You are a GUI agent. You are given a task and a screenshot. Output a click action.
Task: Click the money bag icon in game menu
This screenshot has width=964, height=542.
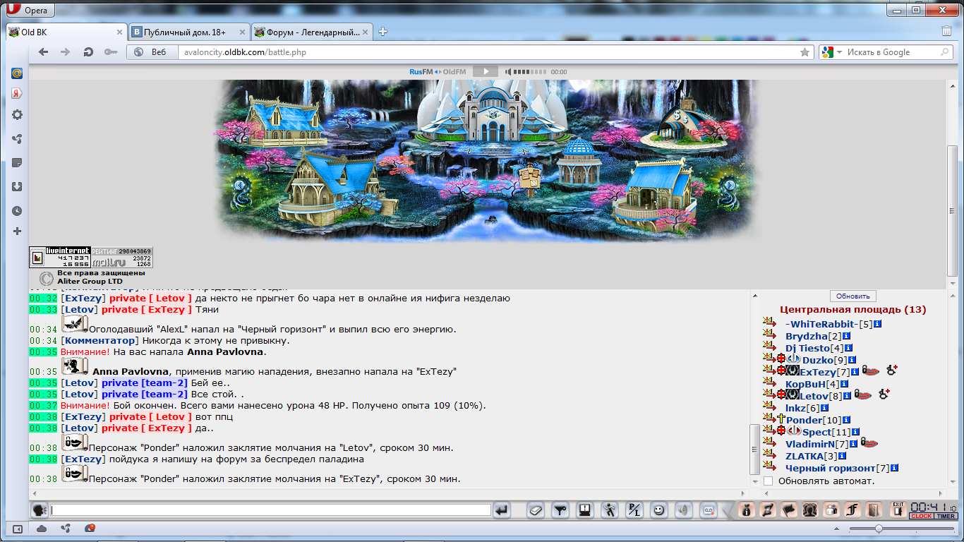(747, 510)
